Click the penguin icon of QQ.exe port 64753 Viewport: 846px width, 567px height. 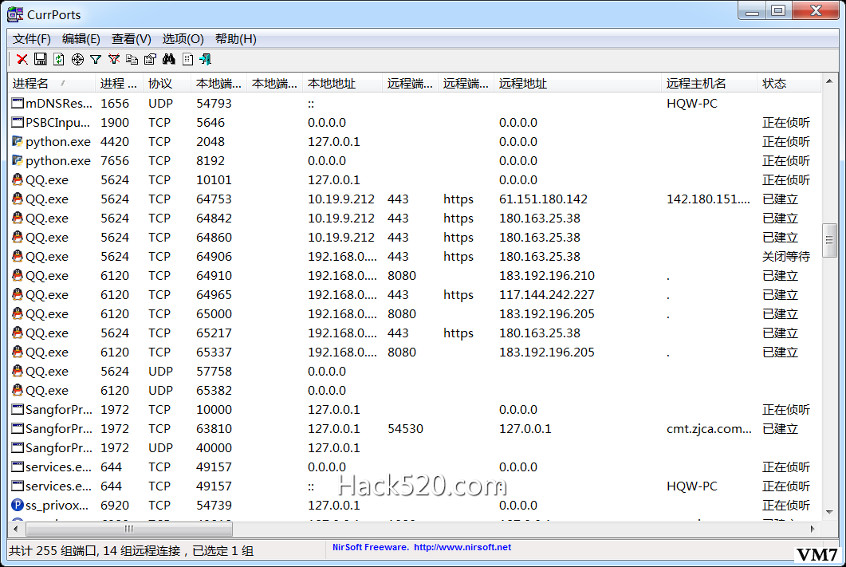(x=18, y=199)
